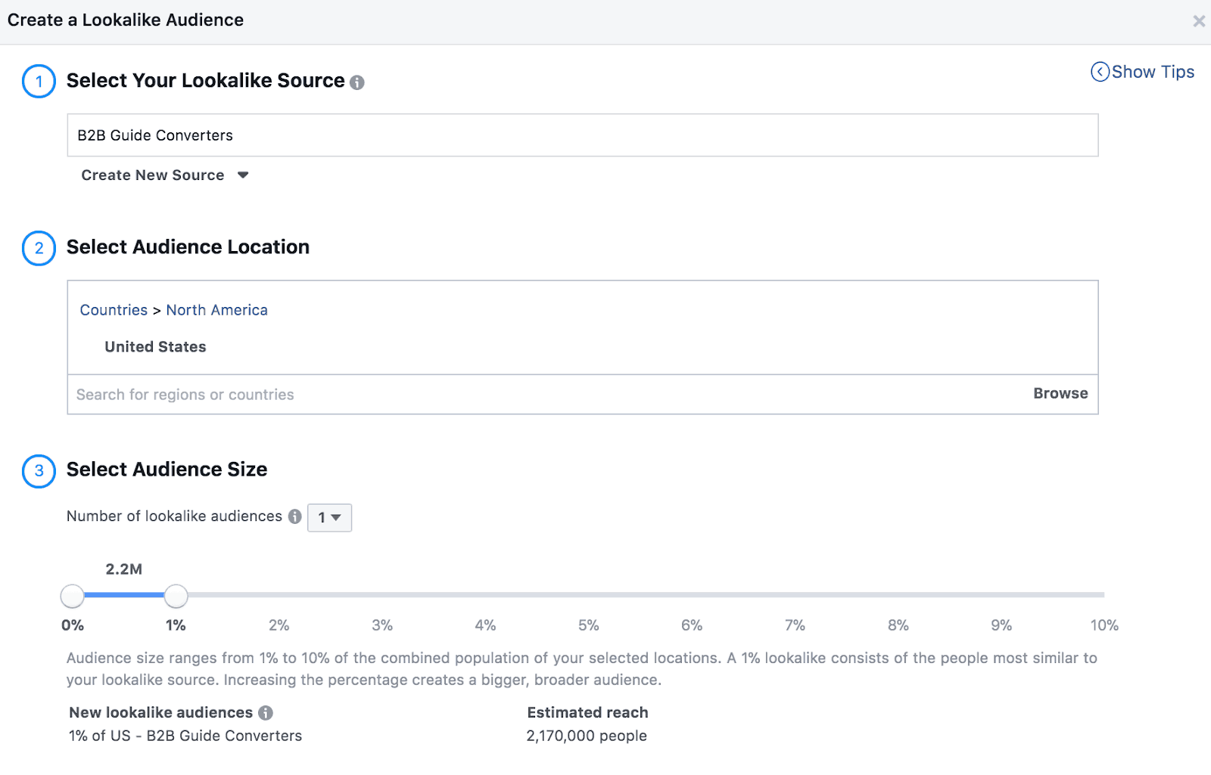Image resolution: width=1211 pixels, height=775 pixels.
Task: Click the step 1 circle icon
Action: (39, 82)
